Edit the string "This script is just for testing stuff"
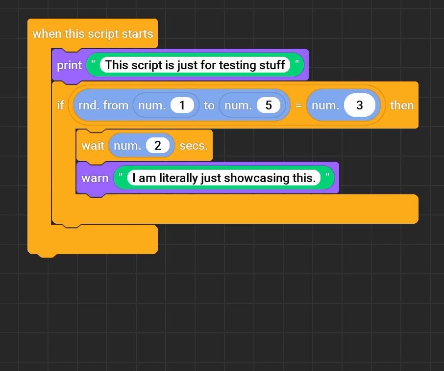Image resolution: width=444 pixels, height=371 pixels. click(196, 65)
